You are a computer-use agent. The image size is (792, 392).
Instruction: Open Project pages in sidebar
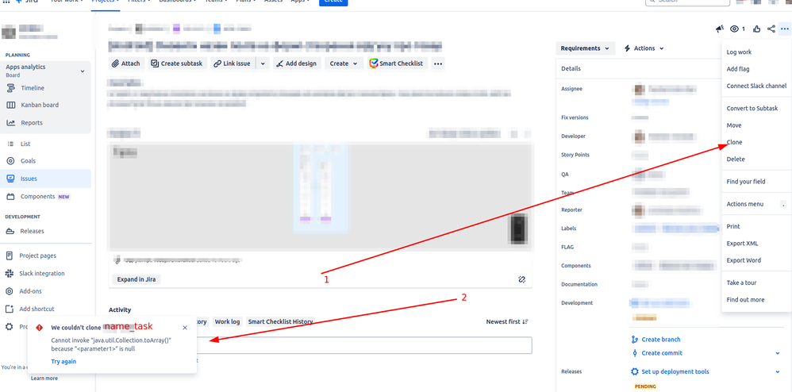click(38, 256)
